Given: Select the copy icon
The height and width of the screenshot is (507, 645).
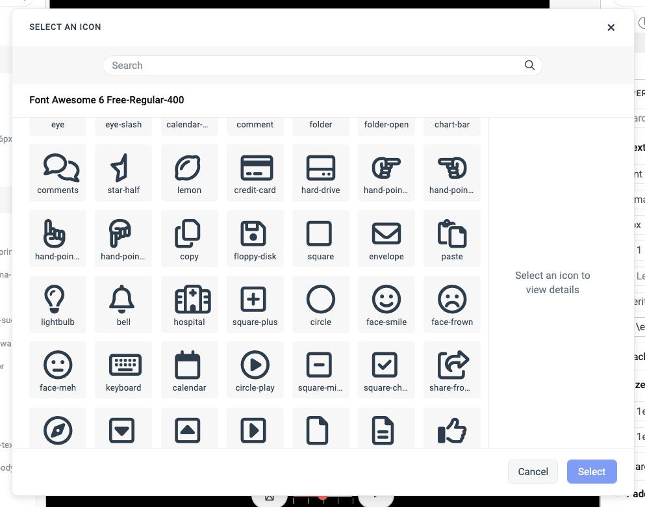Looking at the screenshot, I should [x=189, y=239].
